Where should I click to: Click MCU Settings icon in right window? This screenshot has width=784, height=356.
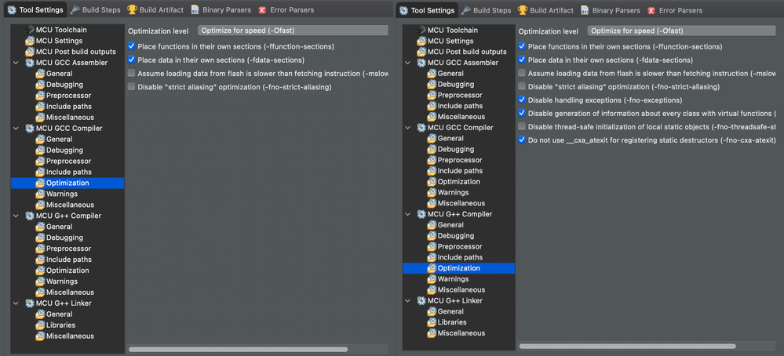tap(421, 41)
